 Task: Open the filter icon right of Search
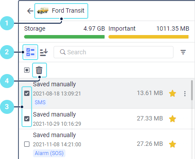click(x=183, y=52)
